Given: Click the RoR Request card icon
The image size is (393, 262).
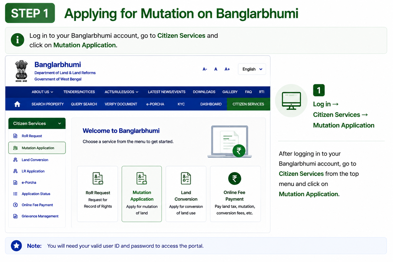Looking at the screenshot, I should [x=98, y=178].
